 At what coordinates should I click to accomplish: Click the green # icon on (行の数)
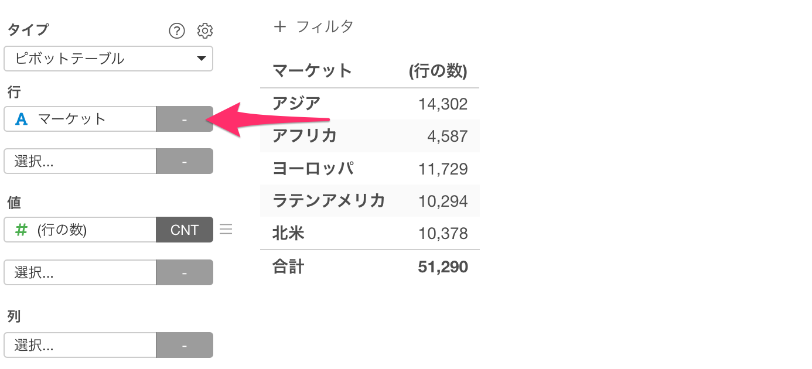pos(21,230)
